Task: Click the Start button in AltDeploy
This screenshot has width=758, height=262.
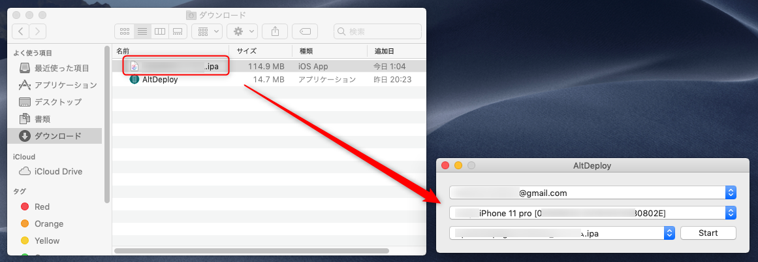Action: coord(708,233)
